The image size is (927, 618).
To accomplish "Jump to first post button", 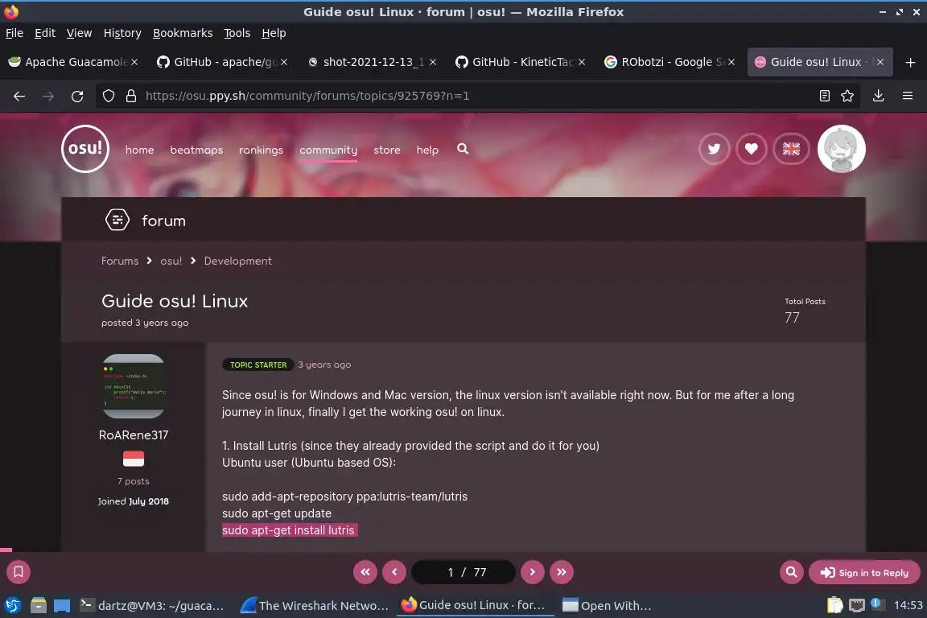I will [365, 572].
